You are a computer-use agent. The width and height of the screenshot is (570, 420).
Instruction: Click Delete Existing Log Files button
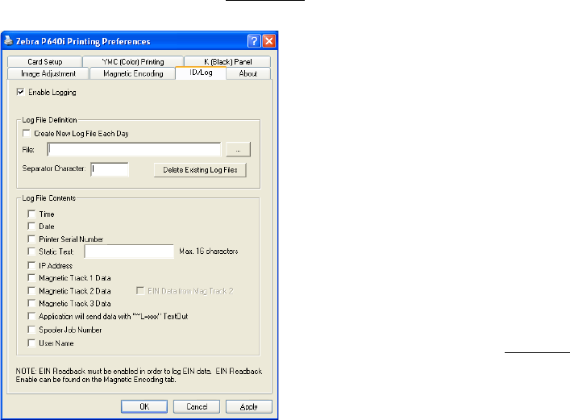tap(200, 170)
